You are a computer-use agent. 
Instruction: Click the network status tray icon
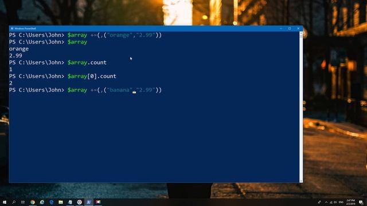click(331, 202)
